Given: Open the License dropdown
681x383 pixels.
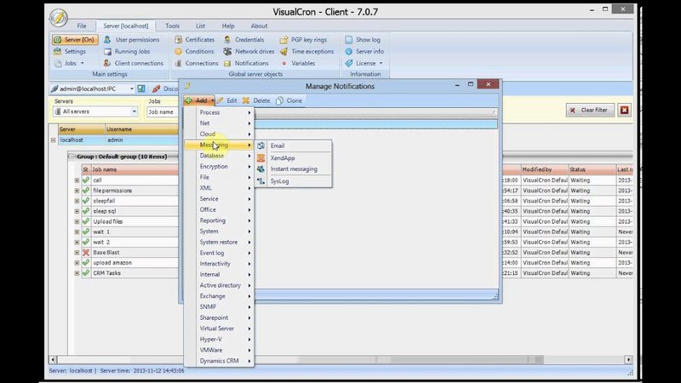Looking at the screenshot, I should [x=364, y=63].
